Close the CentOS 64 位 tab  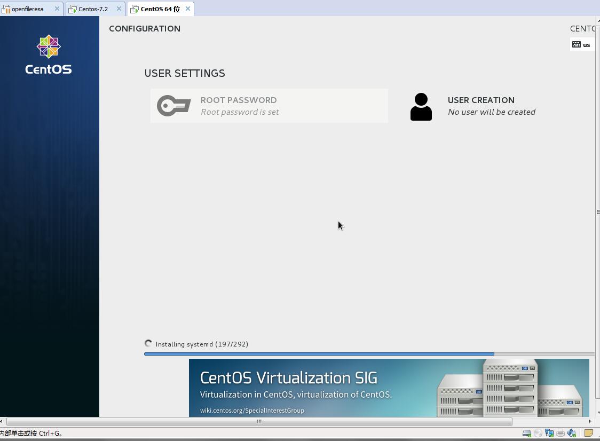click(x=188, y=9)
